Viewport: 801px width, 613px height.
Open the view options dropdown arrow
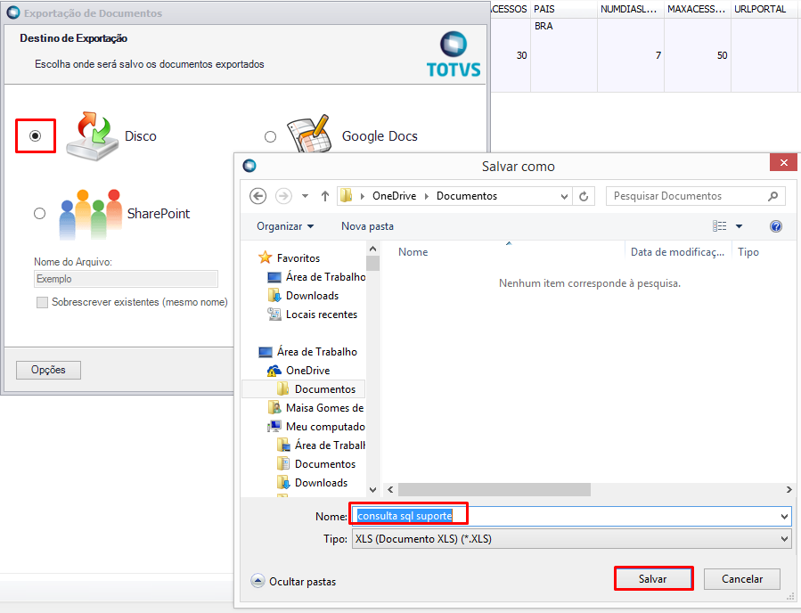(739, 226)
